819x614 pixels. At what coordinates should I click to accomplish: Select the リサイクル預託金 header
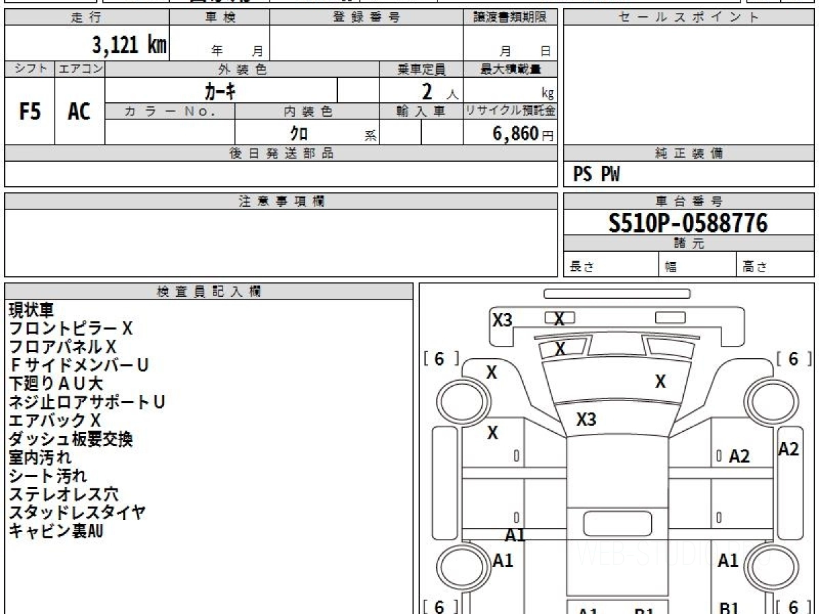pos(511,111)
